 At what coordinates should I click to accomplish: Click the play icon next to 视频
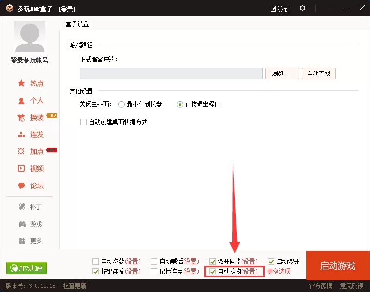tap(21, 168)
